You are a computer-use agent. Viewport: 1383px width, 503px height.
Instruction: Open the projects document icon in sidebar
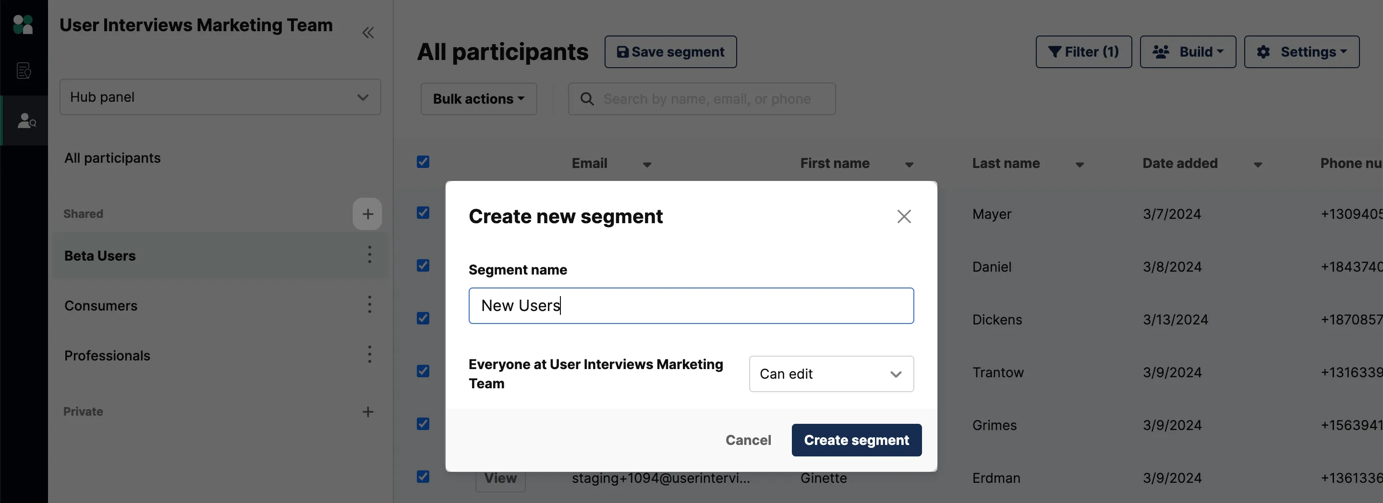pos(24,71)
